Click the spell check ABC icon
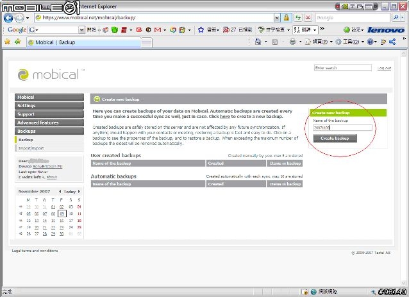409x297 pixels. [261, 30]
